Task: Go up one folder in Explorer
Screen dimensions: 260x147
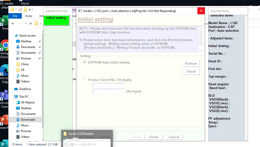Action: (x=30, y=24)
